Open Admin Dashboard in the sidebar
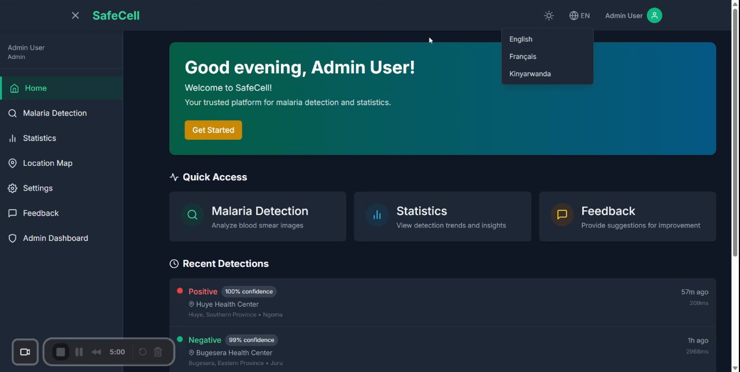This screenshot has height=372, width=740. pyautogui.click(x=61, y=238)
